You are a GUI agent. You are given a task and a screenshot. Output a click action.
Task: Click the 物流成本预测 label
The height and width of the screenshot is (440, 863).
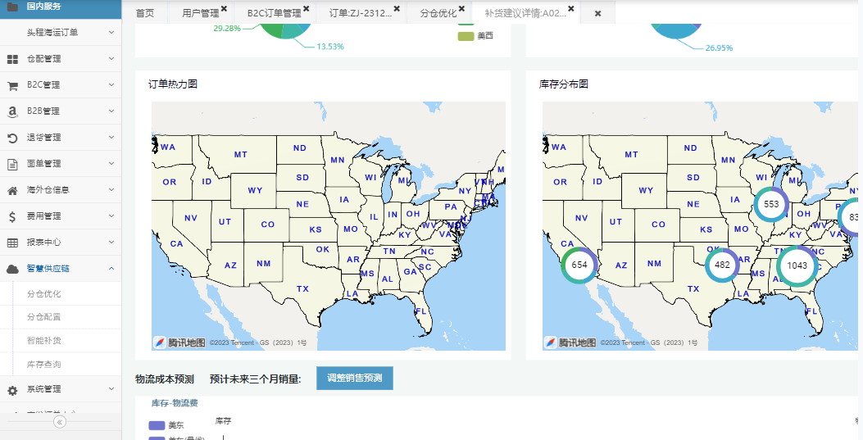pyautogui.click(x=165, y=379)
